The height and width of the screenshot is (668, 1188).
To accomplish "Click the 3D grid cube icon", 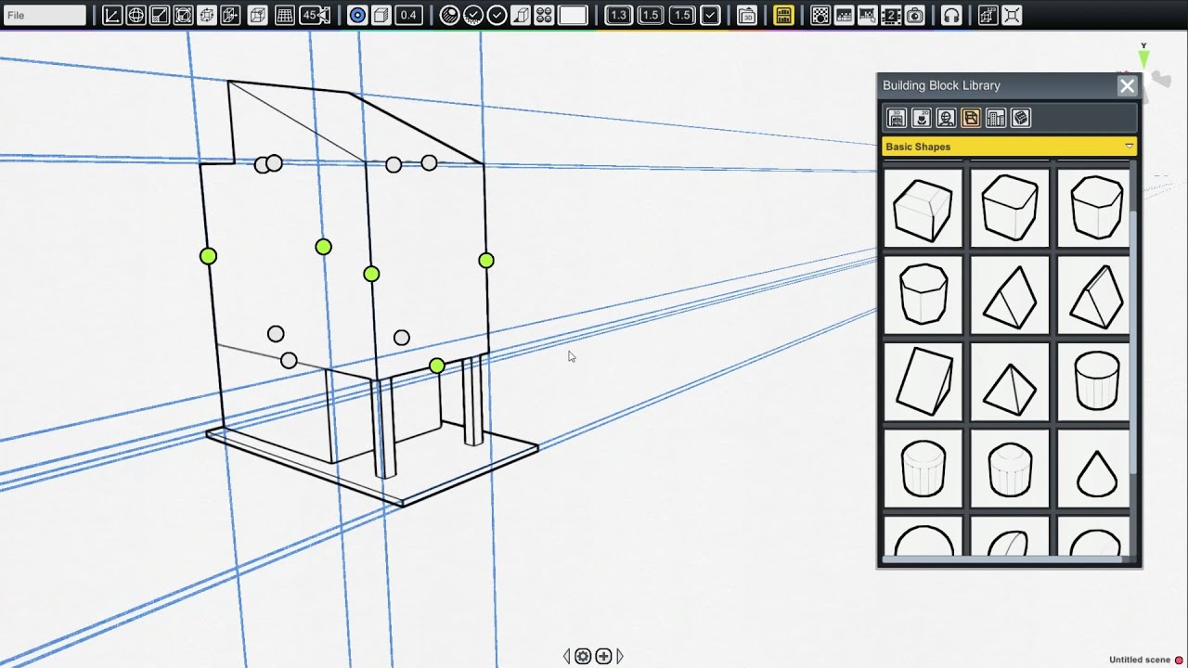I will coord(988,15).
